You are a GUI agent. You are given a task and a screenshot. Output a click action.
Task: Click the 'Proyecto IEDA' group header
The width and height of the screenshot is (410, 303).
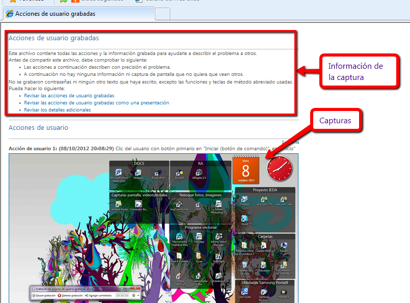[x=265, y=190]
